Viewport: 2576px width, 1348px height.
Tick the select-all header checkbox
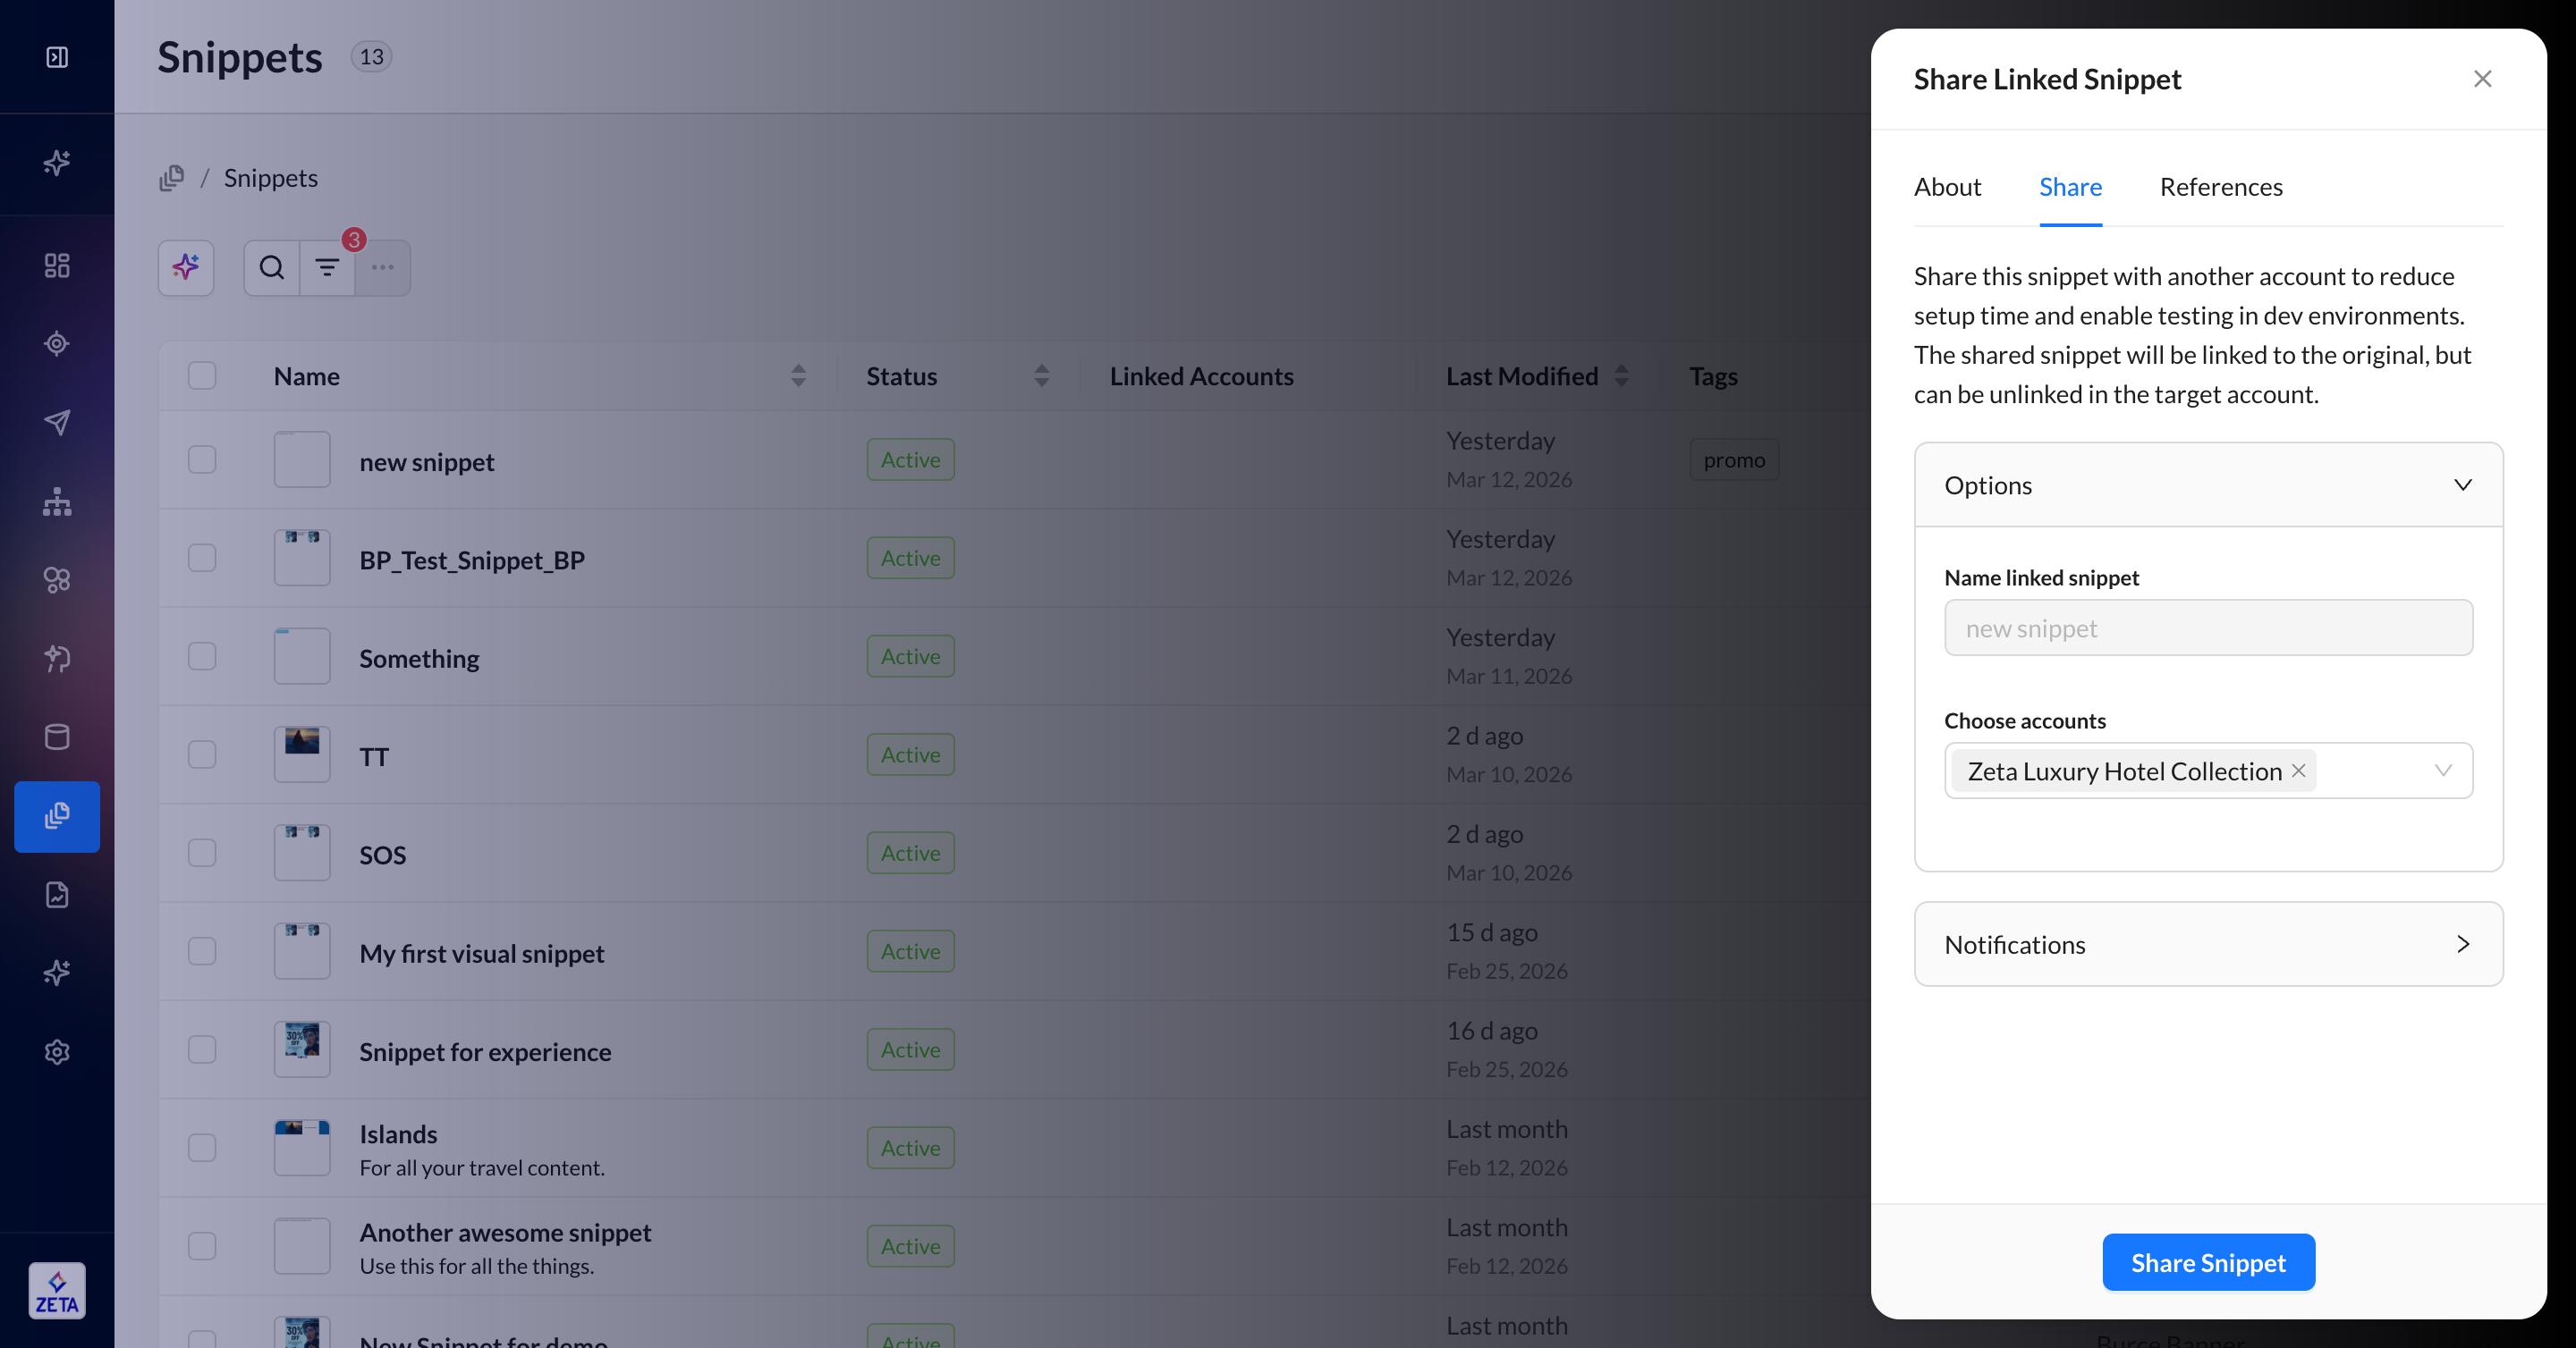click(202, 375)
